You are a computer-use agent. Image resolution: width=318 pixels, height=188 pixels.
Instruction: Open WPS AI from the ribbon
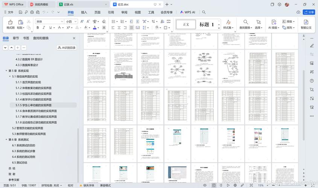[187, 12]
